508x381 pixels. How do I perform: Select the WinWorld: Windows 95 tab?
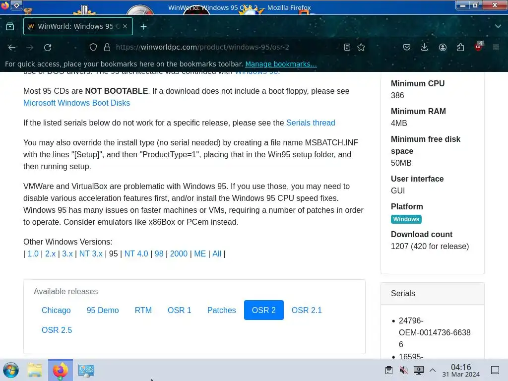[x=78, y=26]
